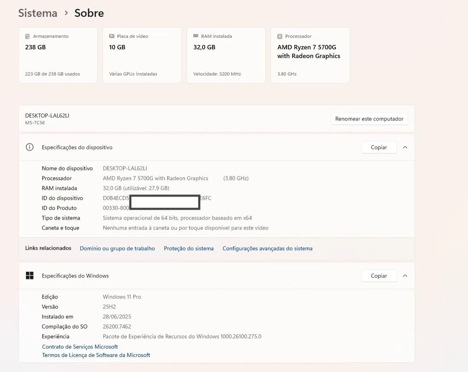The height and width of the screenshot is (372, 468).
Task: Click the Caneta e toque label
Action: click(x=60, y=228)
